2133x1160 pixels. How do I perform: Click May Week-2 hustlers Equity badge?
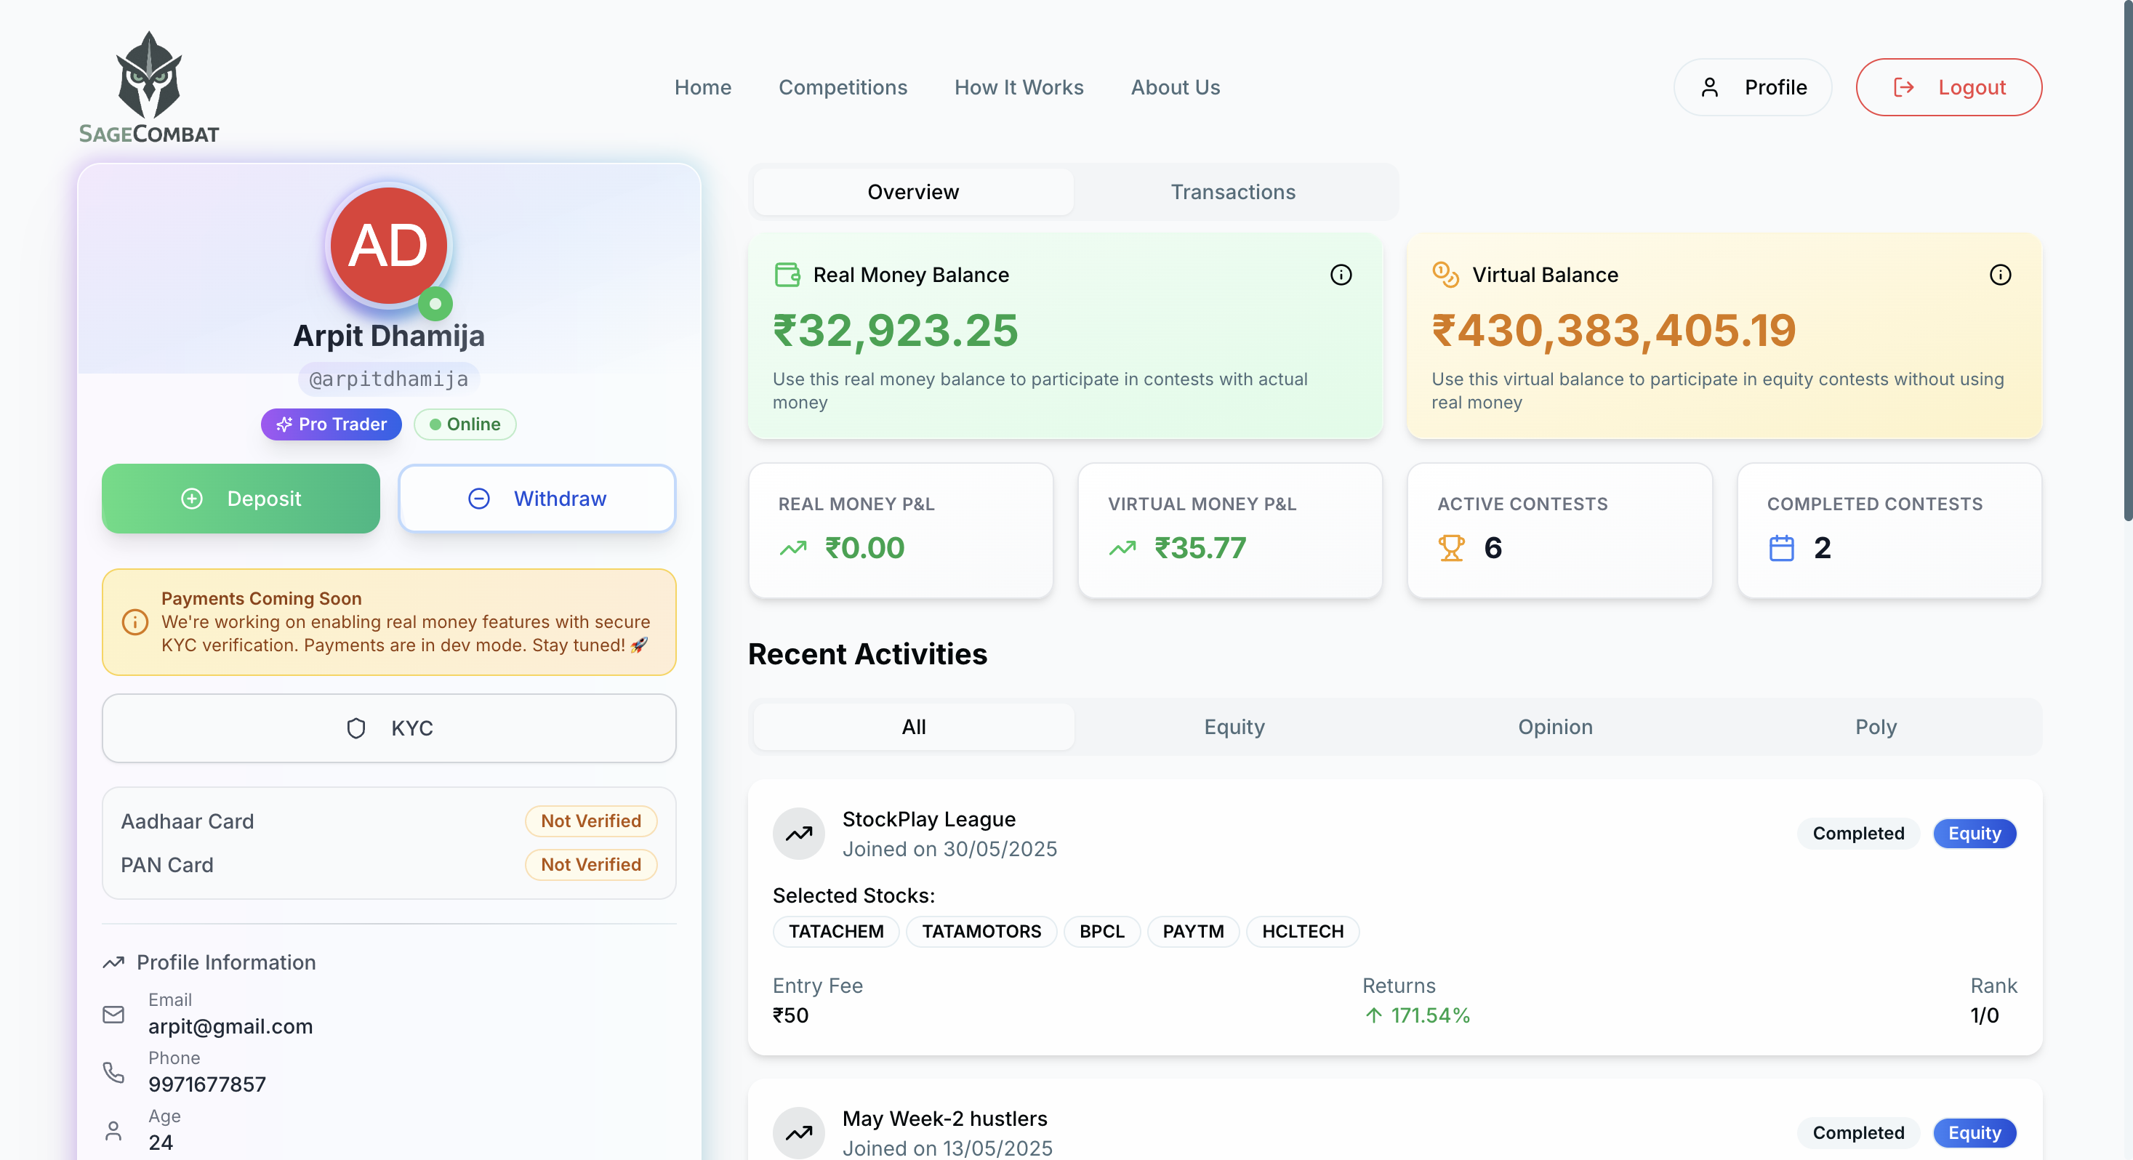pos(1974,1132)
